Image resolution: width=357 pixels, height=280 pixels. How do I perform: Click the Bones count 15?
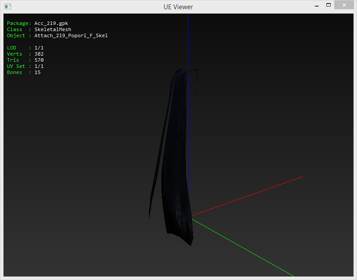click(x=37, y=72)
